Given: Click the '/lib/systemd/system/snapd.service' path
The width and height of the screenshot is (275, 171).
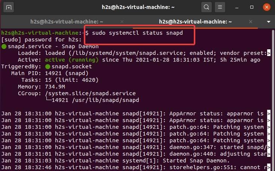Looking at the screenshot, I should coord(128,53).
